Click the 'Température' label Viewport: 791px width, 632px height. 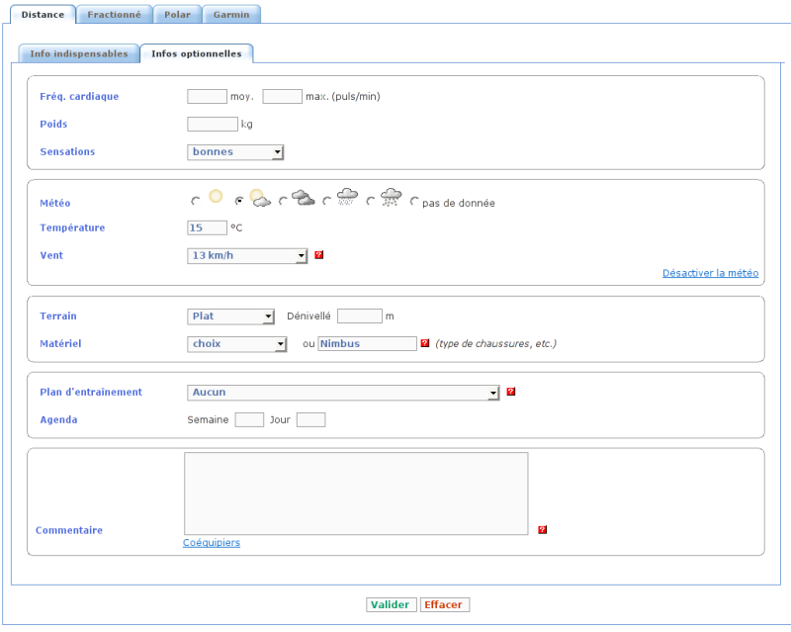[x=72, y=227]
